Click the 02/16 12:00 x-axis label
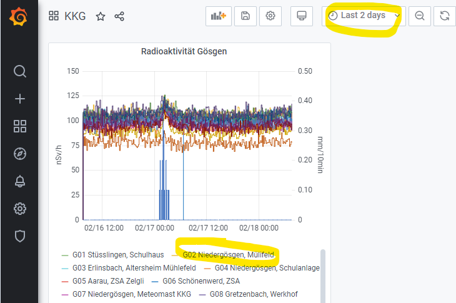This screenshot has width=456, height=303. point(104,228)
